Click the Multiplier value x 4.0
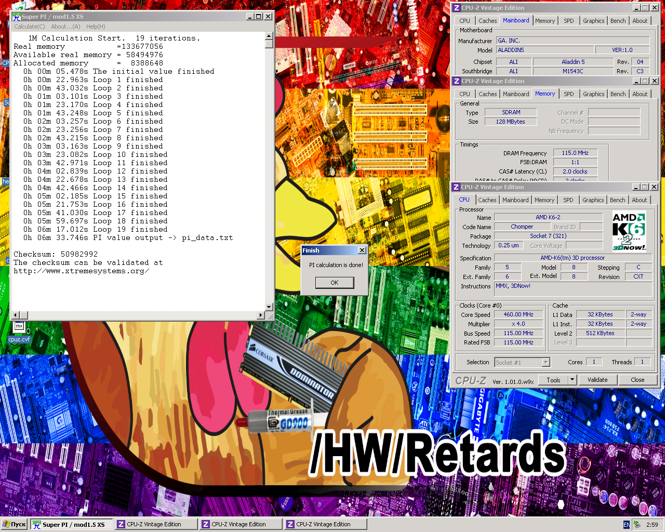 (x=518, y=324)
